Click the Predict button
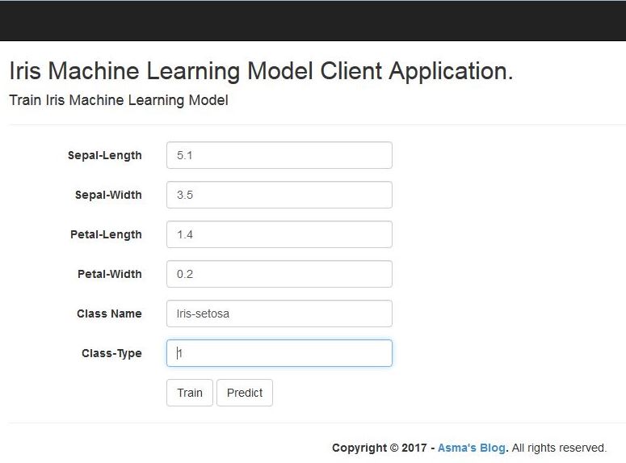Screen dimensions: 626x463 [x=245, y=393]
